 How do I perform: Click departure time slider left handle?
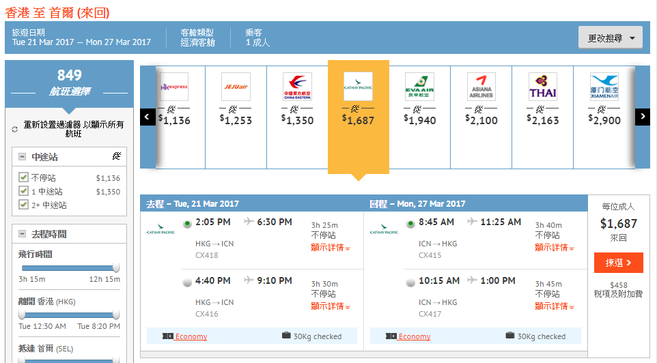pyautogui.click(x=22, y=315)
